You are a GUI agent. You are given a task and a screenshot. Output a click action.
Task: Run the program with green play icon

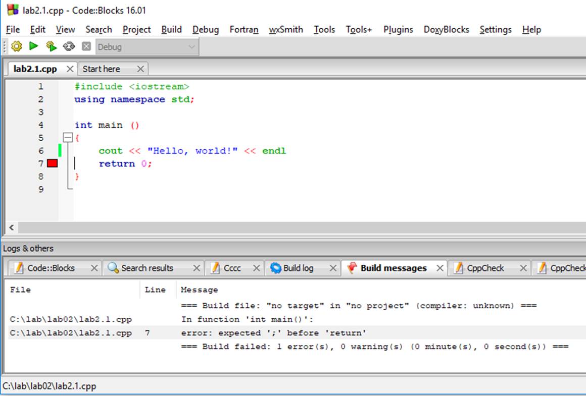click(34, 46)
